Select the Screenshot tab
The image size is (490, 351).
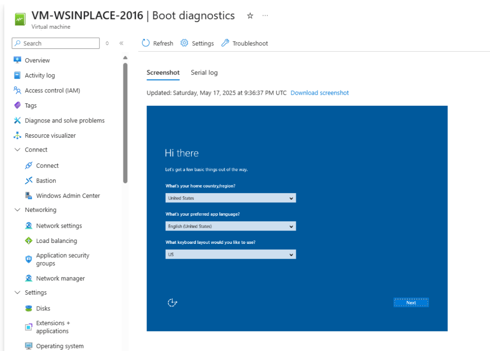[163, 73]
